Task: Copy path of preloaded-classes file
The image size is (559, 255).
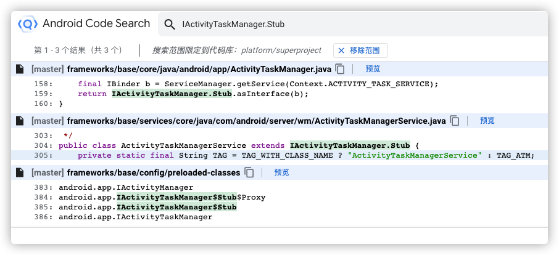Action: tap(249, 172)
